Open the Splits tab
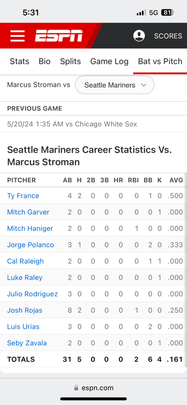Viewport: 187px width, 405px height. point(70,62)
